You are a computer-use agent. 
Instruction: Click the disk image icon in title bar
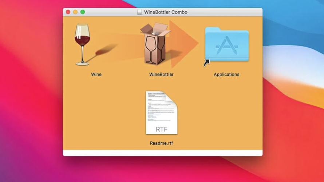140,12
